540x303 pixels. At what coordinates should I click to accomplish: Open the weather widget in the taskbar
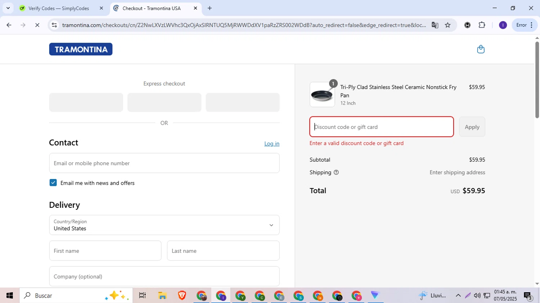[x=432, y=295]
